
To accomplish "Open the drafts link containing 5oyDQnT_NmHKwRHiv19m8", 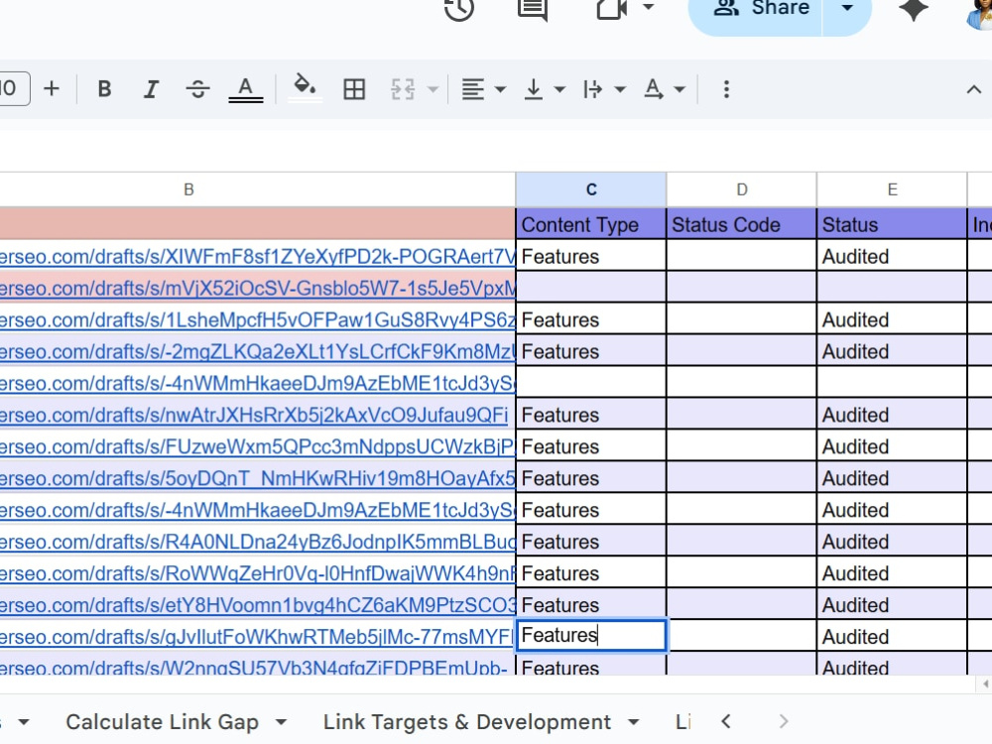I will [x=258, y=478].
